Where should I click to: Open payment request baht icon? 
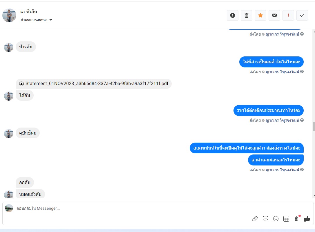[296, 219]
